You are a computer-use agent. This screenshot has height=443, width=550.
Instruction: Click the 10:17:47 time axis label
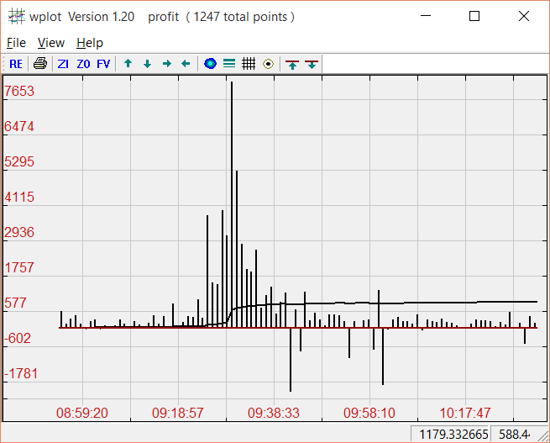[x=465, y=413]
